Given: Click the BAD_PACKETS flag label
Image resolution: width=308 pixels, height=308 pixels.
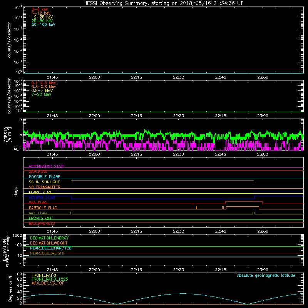Looking at the screenshot, I should coord(42,224).
